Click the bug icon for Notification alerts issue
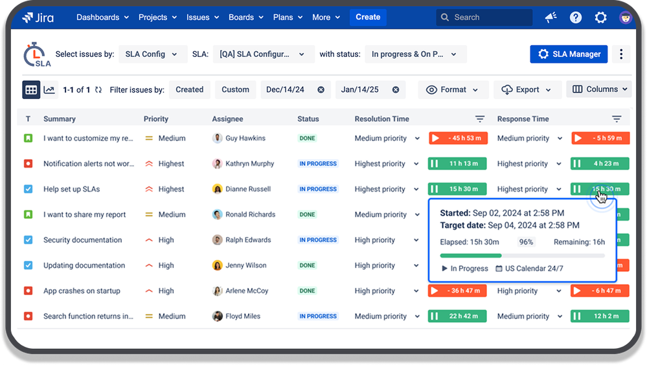The height and width of the screenshot is (365, 647). point(28,164)
